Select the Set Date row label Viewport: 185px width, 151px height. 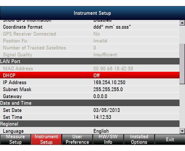point(12,110)
